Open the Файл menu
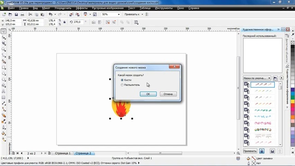The height and width of the screenshot is (166, 295). tap(11, 8)
